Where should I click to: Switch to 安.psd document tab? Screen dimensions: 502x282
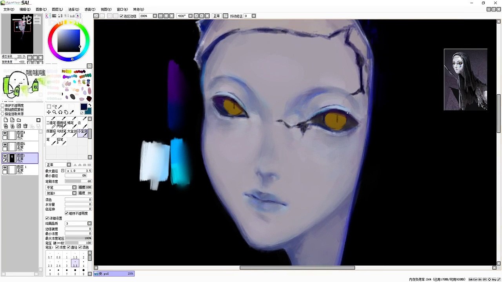(114, 274)
